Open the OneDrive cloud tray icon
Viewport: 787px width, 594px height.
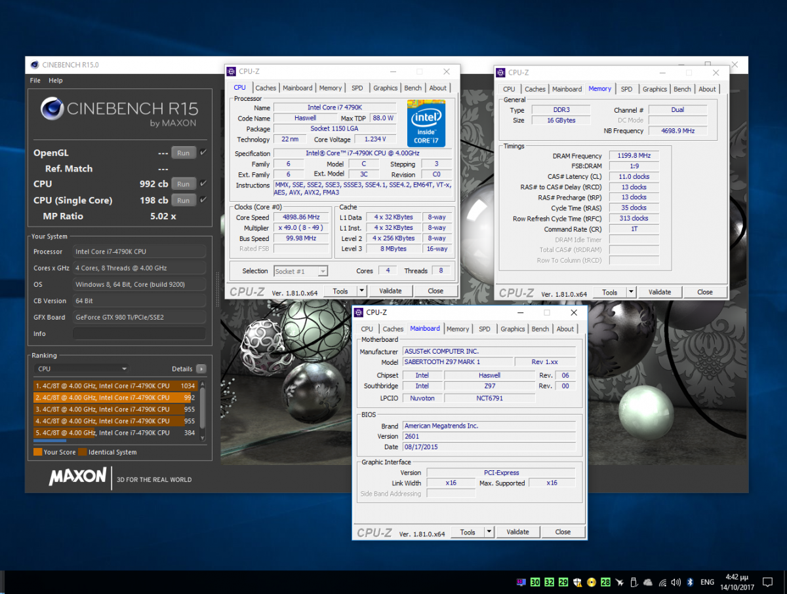(648, 582)
